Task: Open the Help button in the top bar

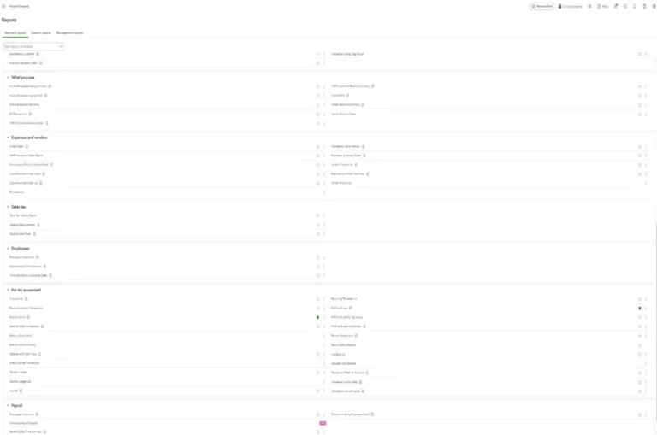Action: point(602,6)
